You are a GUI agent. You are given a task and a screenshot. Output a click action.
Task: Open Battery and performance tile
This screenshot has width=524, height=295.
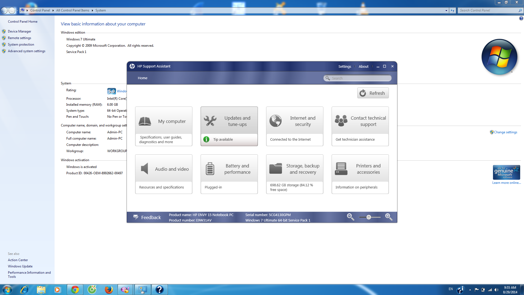pyautogui.click(x=229, y=174)
